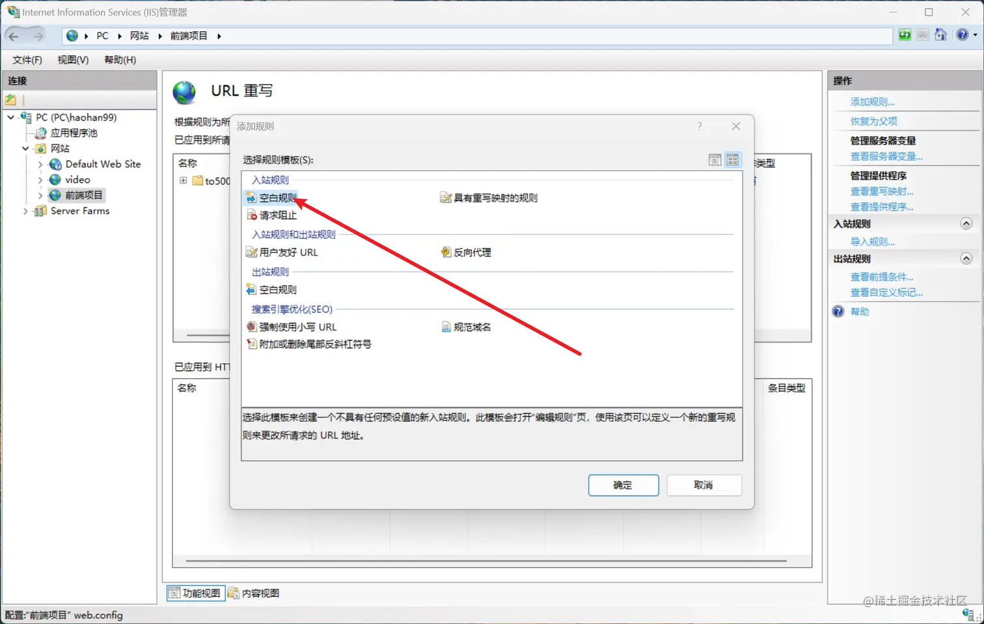Select the 附加或删除尾部反斜杠符号 template
Viewport: 984px width, 624px height.
(x=309, y=344)
